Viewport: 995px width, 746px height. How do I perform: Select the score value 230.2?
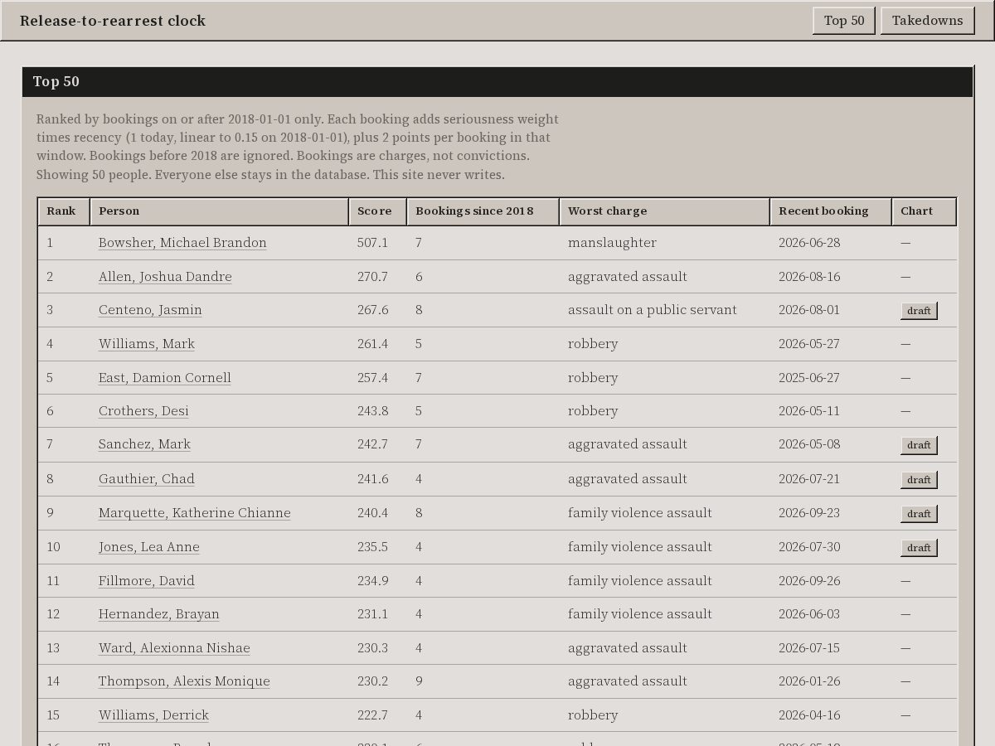coord(372,681)
